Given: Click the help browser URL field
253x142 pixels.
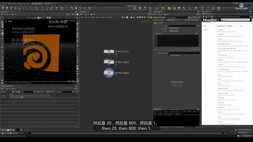Looking at the screenshot, I should (x=231, y=17).
